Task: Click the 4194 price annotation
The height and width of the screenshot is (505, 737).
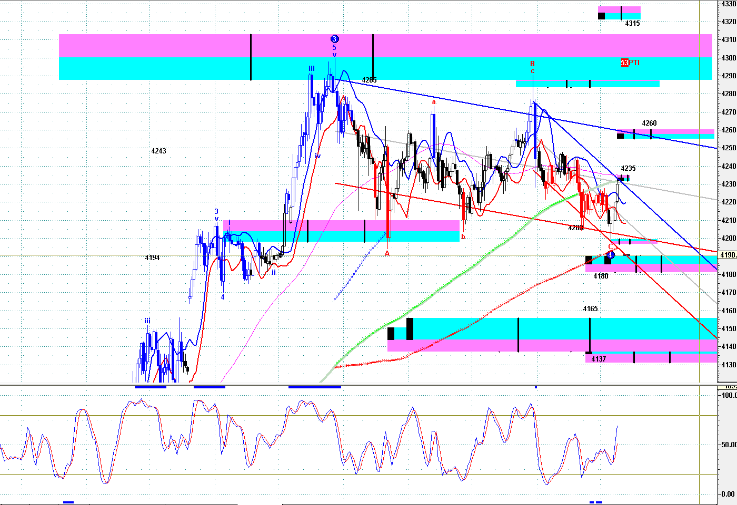Action: pos(152,258)
